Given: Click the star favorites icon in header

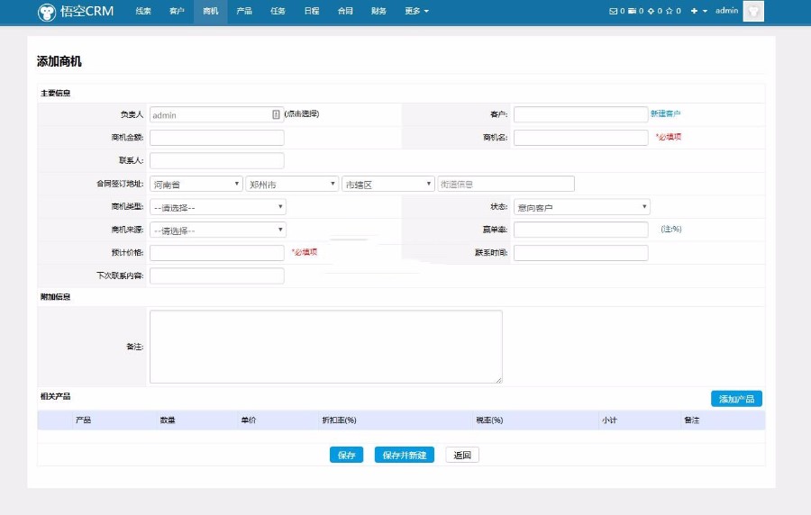Looking at the screenshot, I should pyautogui.click(x=669, y=11).
